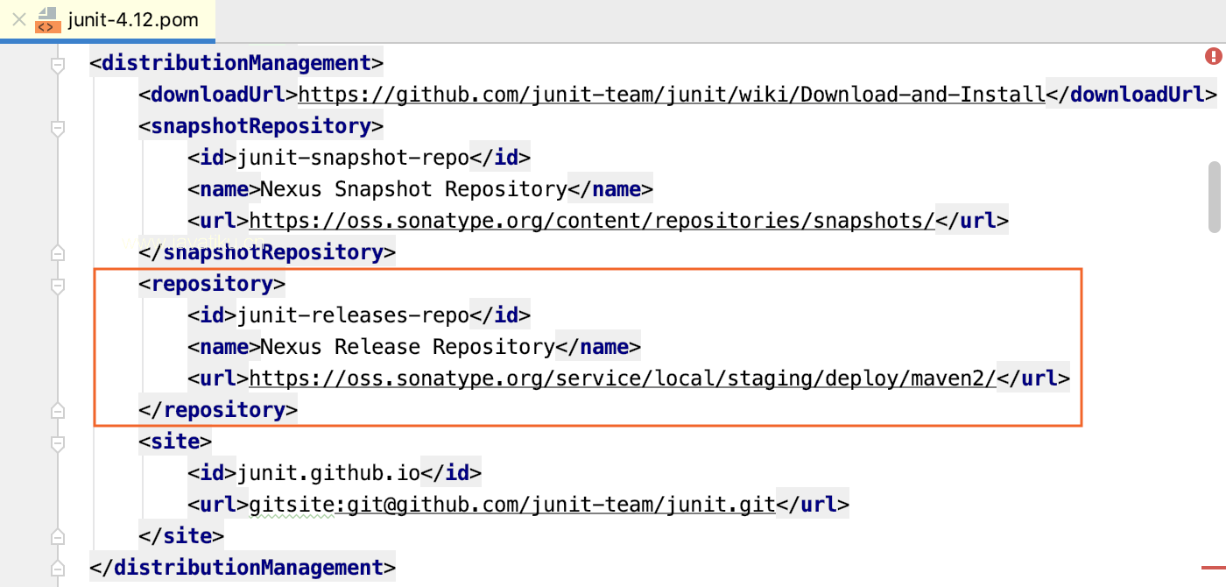Screen dimensions: 1226x587
Task: Click the junit-snapshot-repo id value
Action: 353,158
